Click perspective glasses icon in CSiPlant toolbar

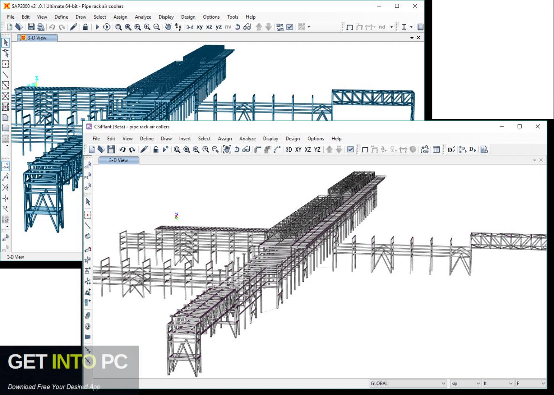pyautogui.click(x=246, y=150)
